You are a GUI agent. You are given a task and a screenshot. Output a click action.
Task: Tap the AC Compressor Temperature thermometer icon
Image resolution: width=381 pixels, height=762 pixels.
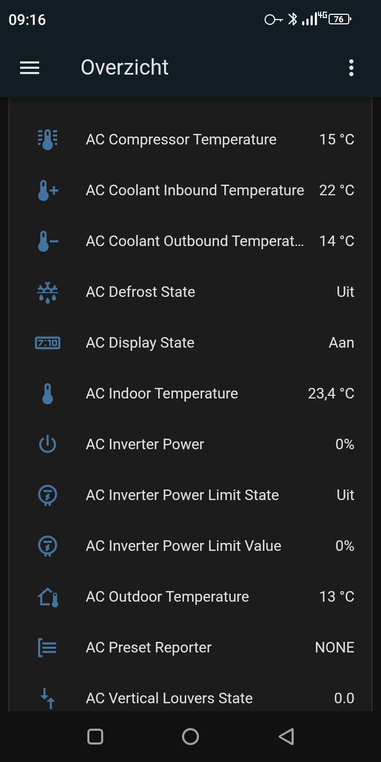(48, 140)
